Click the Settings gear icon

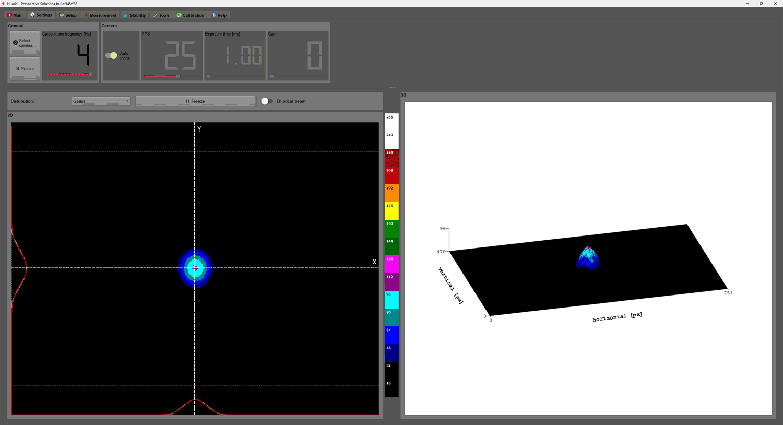[32, 15]
